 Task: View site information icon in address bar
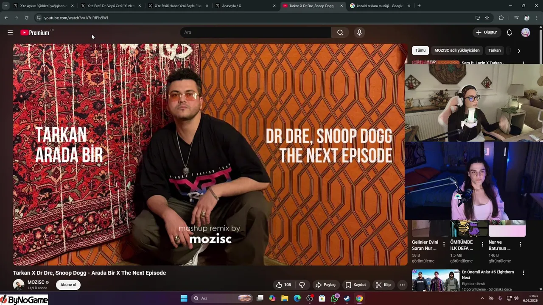click(x=39, y=18)
